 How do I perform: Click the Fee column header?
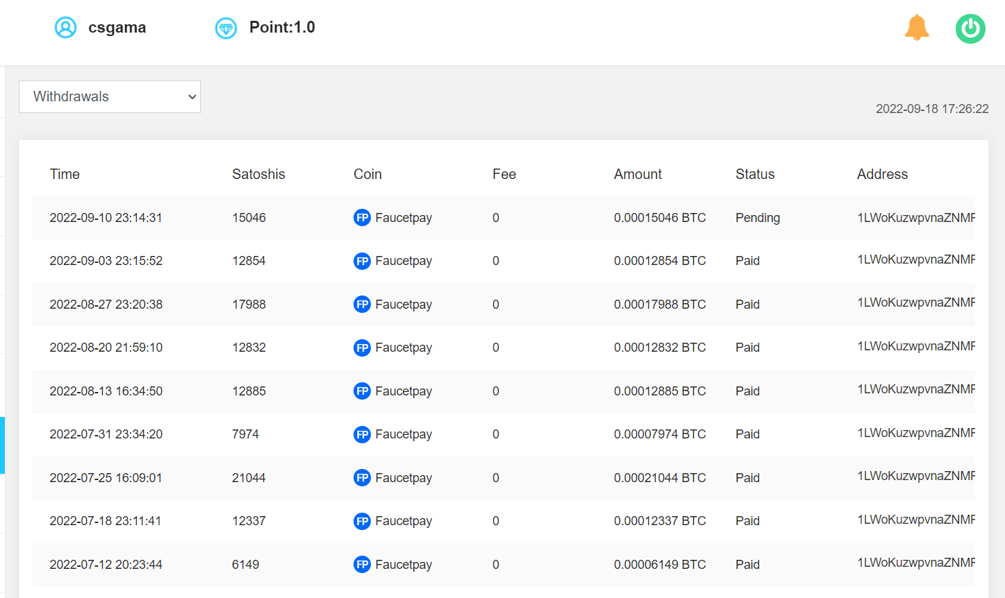(504, 174)
